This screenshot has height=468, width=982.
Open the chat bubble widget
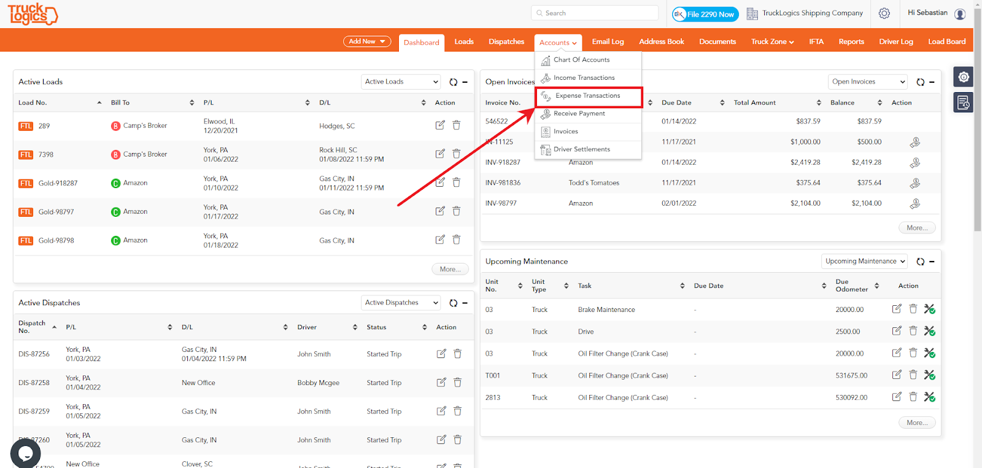(26, 454)
